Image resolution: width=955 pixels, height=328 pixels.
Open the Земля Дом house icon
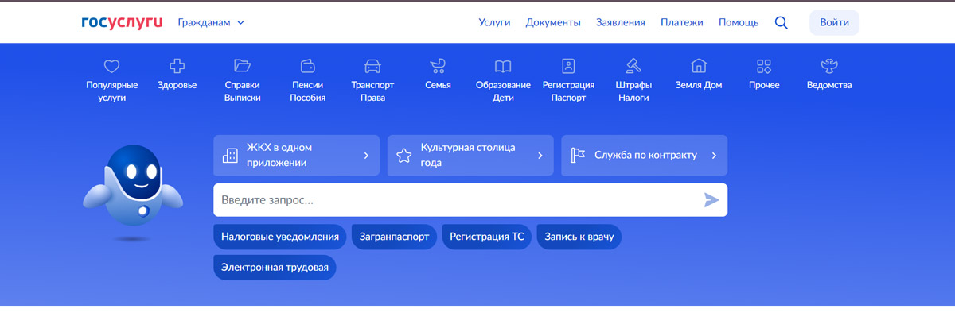pyautogui.click(x=699, y=66)
